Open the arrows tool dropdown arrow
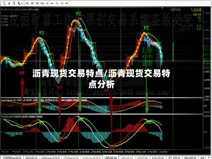 (x=22, y=3)
